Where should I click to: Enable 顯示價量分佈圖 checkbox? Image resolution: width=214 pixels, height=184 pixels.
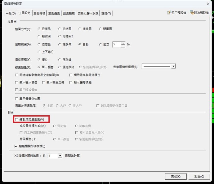tap(16, 99)
